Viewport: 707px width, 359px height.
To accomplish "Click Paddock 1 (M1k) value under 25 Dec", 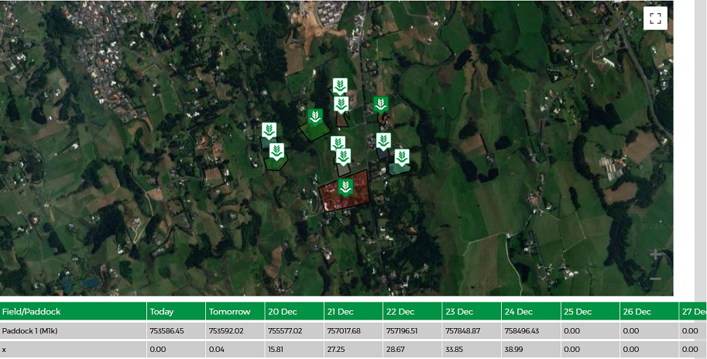I will tap(571, 331).
